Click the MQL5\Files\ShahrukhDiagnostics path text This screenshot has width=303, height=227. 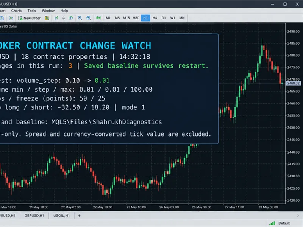(107, 122)
